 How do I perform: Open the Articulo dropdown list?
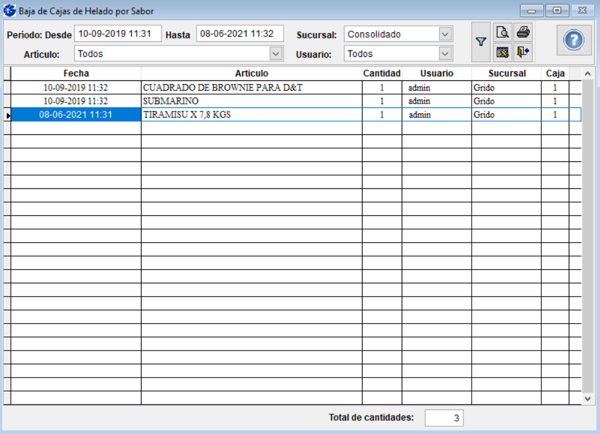[276, 54]
